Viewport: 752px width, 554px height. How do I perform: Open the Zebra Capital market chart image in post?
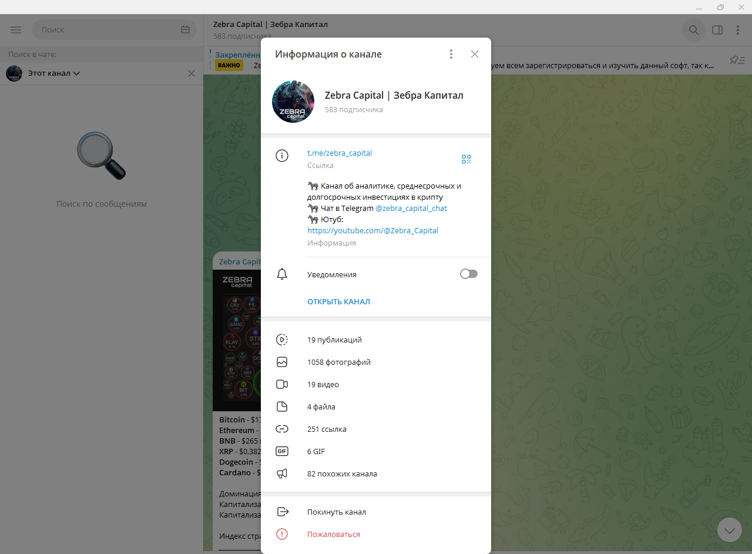[x=237, y=341]
